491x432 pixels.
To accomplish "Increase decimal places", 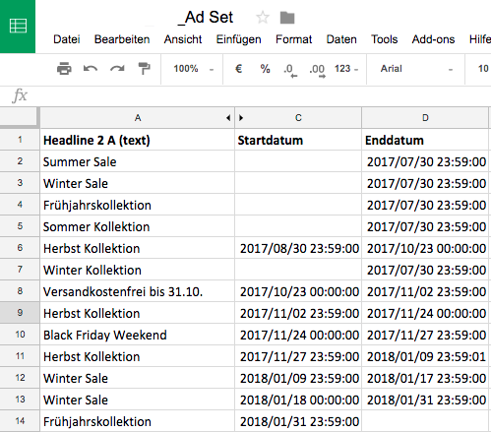I will [x=317, y=70].
